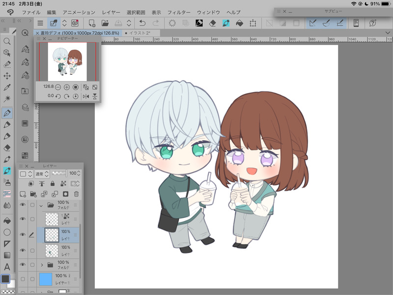
Task: Open the ナビゲーター panel menu icon
Action: coord(38,38)
